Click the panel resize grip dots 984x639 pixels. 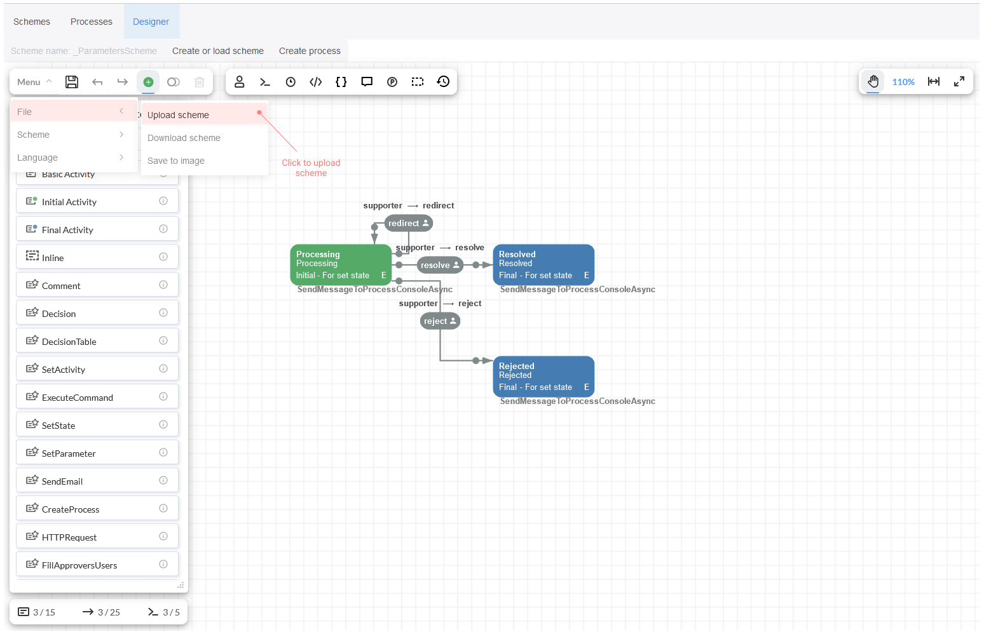[181, 585]
